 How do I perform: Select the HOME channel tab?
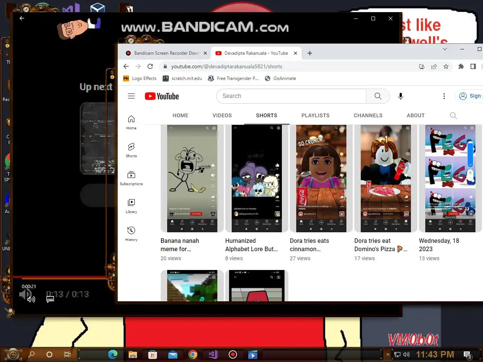click(180, 115)
